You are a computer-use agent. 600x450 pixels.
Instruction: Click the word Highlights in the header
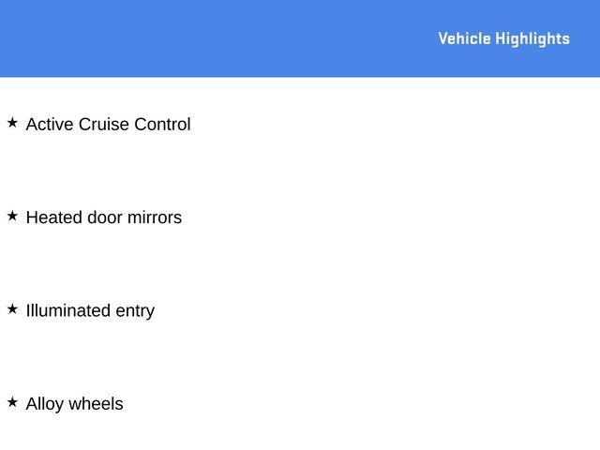coord(532,38)
